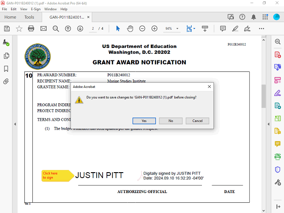Open the search-zoom tool in right pane
Image resolution: width=284 pixels, height=213 pixels.
[x=277, y=42]
